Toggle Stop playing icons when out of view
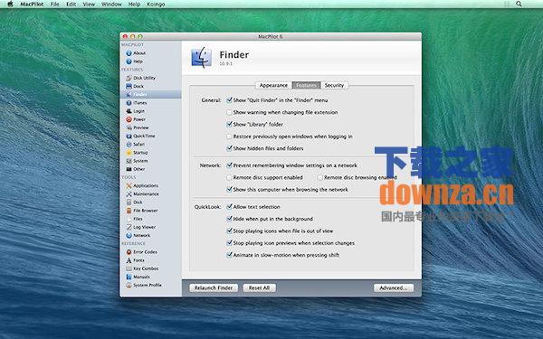 pos(229,231)
